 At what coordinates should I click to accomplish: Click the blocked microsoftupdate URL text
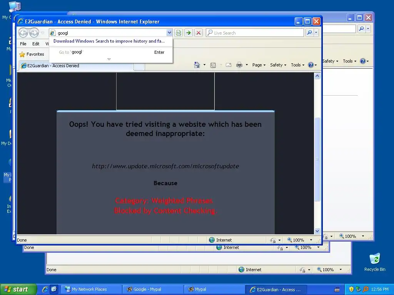[165, 166]
